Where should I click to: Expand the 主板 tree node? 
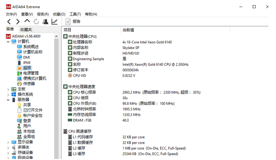[8, 89]
